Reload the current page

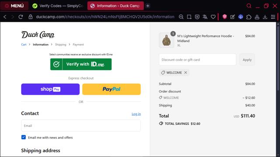(x=21, y=17)
